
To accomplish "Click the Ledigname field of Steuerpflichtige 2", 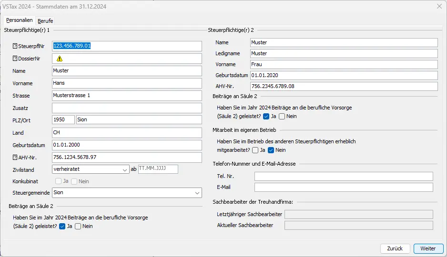I will [343, 53].
